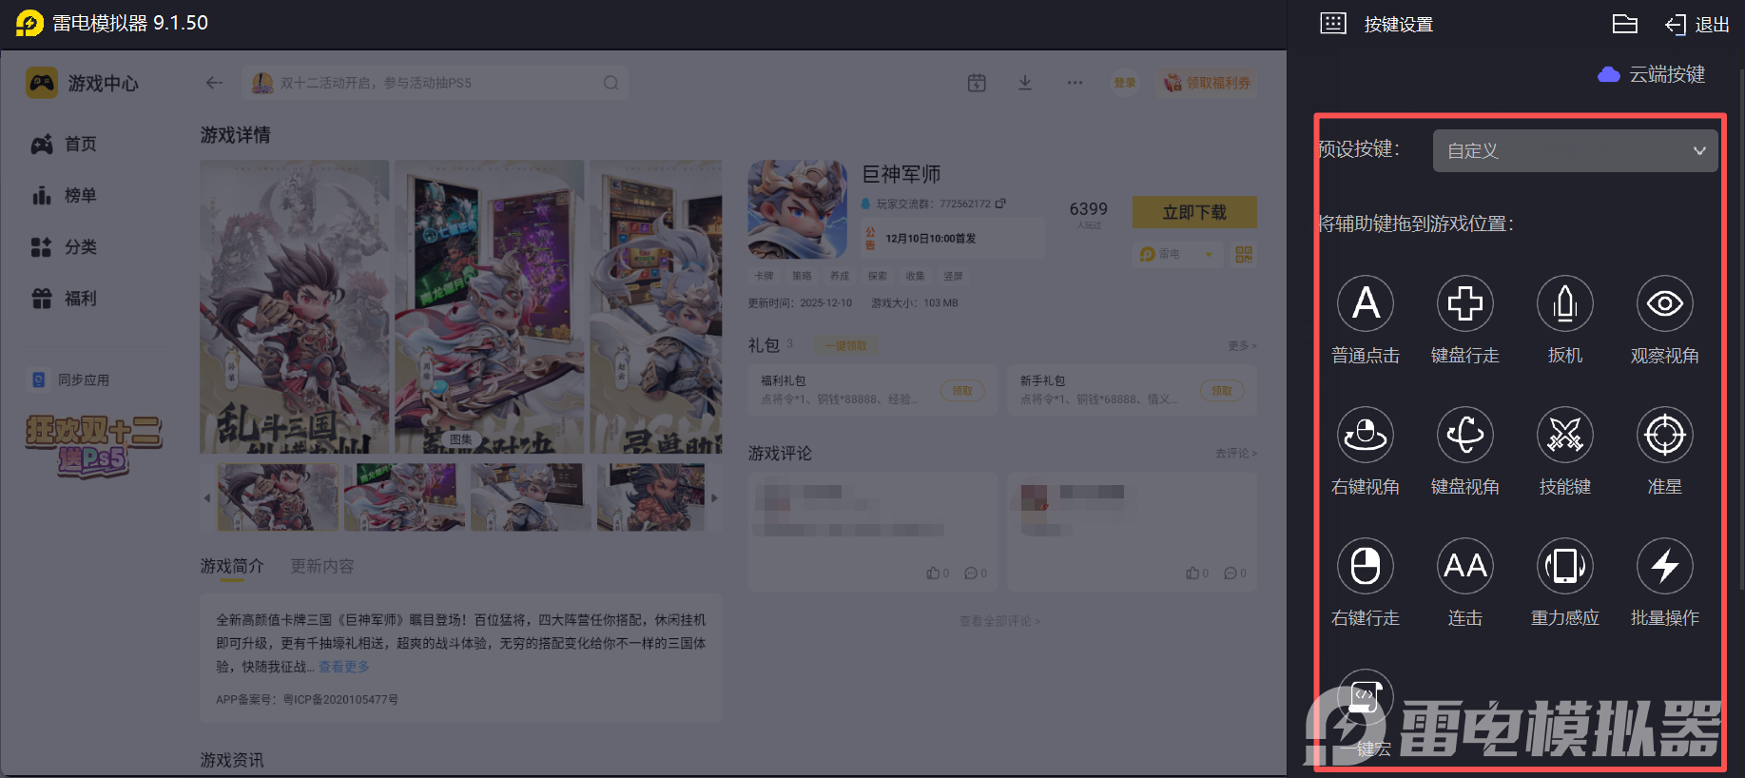This screenshot has width=1745, height=778.
Task: Click previous arrow on screenshot thumbnails
Action: pyautogui.click(x=207, y=497)
